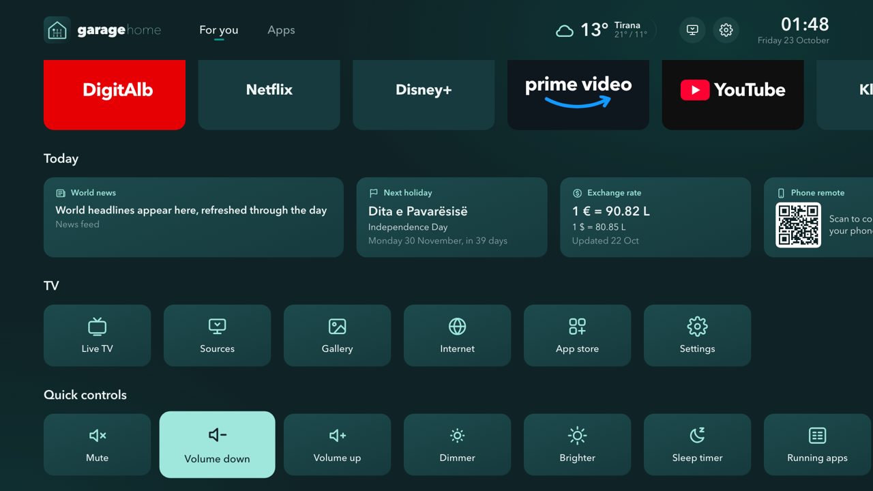Viewport: 873px width, 491px height.
Task: Show Running apps list
Action: pyautogui.click(x=817, y=445)
